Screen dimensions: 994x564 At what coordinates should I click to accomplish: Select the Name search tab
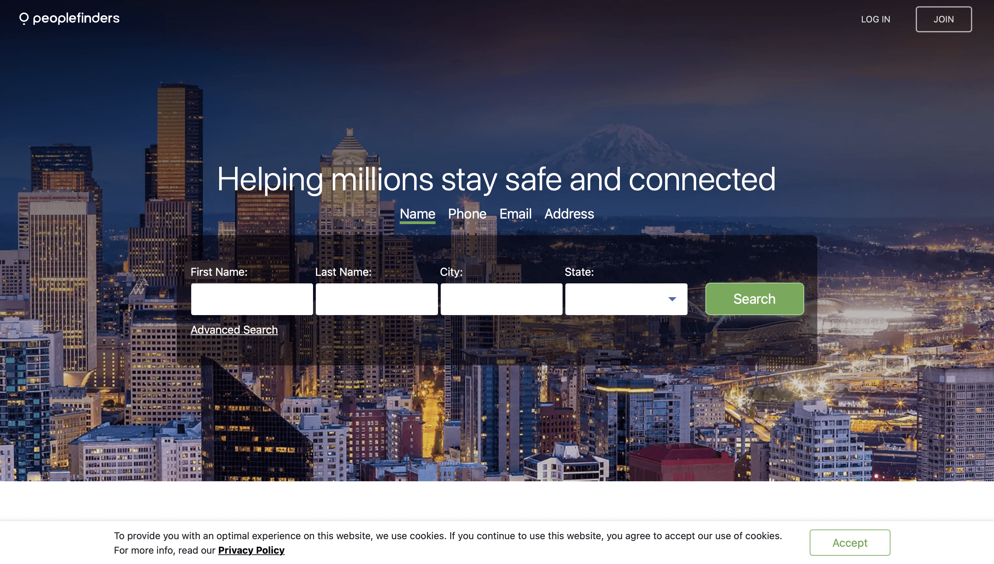click(x=418, y=214)
